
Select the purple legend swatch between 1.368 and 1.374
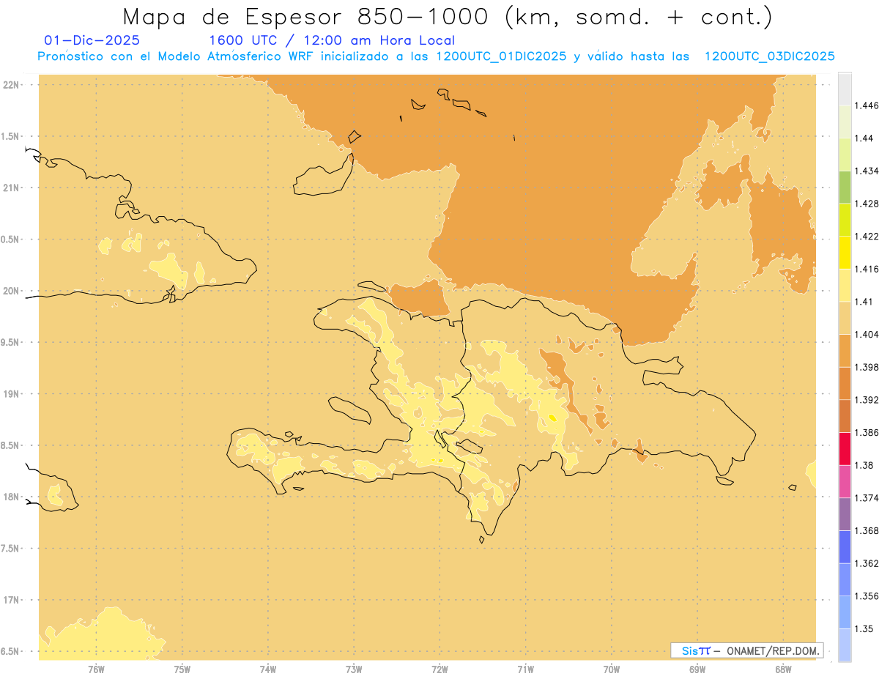click(845, 514)
